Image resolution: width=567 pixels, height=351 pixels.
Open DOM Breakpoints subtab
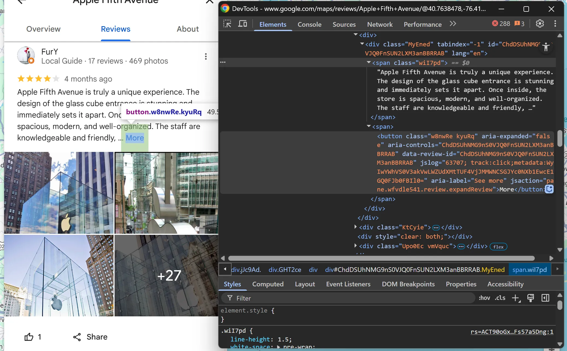pyautogui.click(x=408, y=284)
